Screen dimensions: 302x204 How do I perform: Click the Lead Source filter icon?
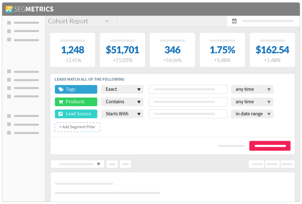pos(61,114)
